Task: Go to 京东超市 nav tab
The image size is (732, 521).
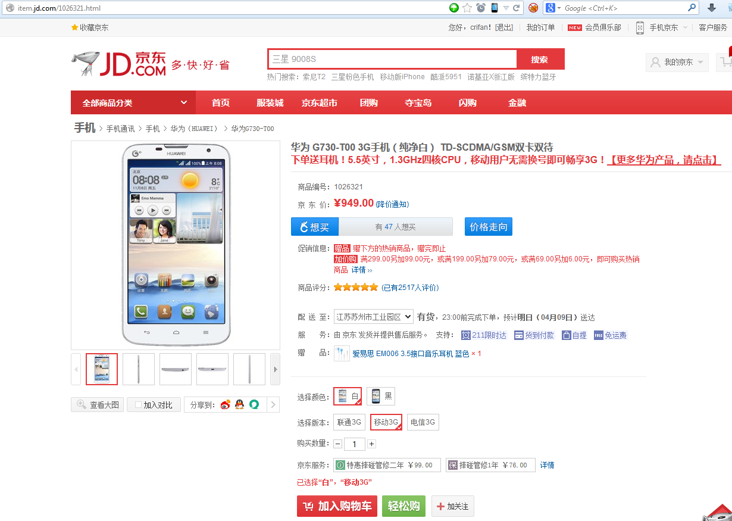Action: pos(320,102)
